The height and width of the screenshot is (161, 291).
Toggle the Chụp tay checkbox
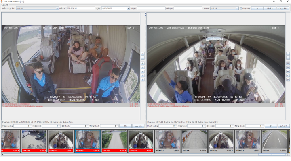point(241,8)
